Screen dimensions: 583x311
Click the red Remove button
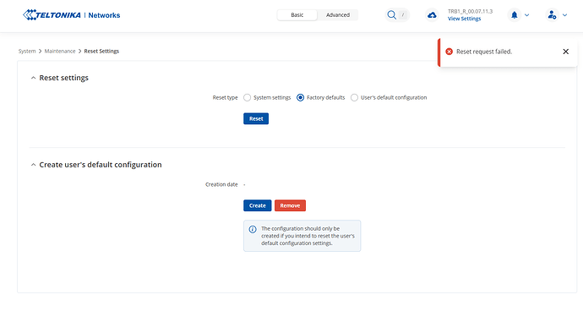(290, 205)
